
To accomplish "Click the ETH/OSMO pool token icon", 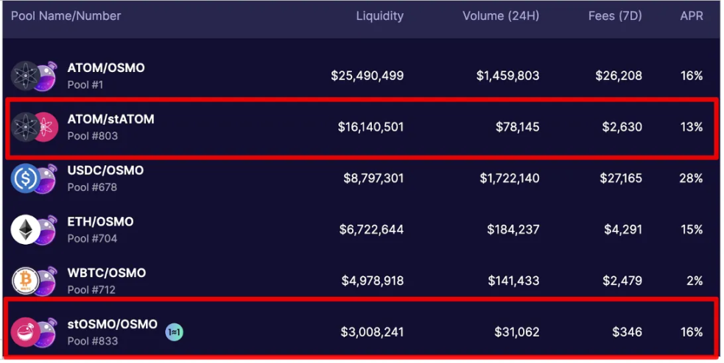I will (35, 230).
